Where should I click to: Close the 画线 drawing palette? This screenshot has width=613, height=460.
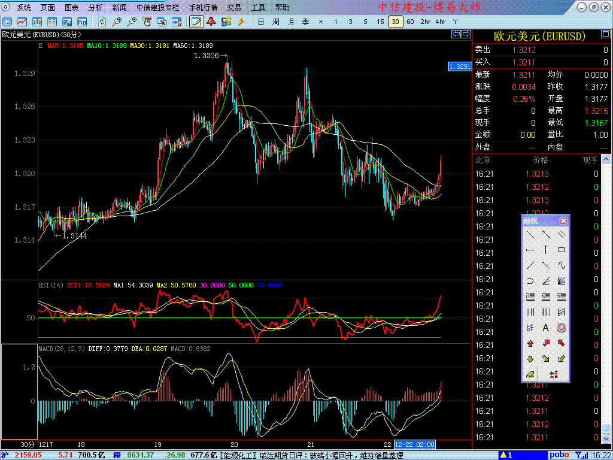[x=563, y=221]
